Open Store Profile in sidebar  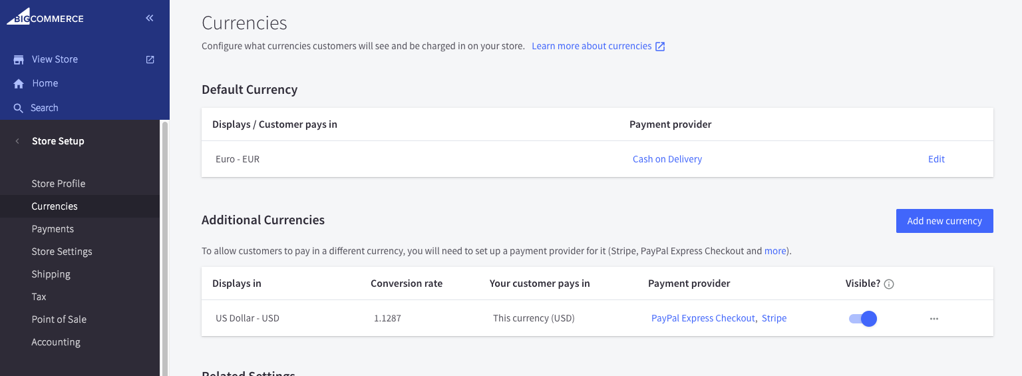tap(59, 184)
